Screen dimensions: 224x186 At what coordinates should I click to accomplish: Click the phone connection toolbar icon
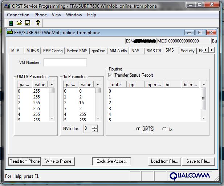point(11,23)
